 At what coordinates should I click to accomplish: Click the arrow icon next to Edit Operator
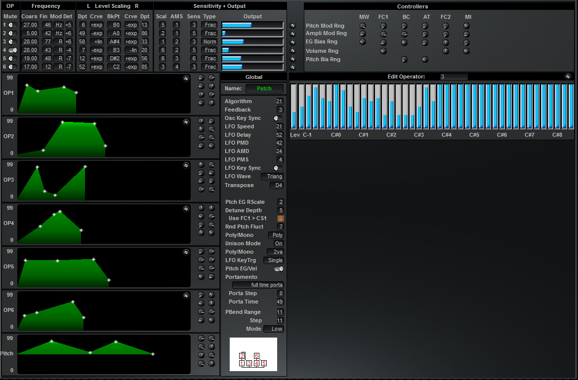(568, 76)
